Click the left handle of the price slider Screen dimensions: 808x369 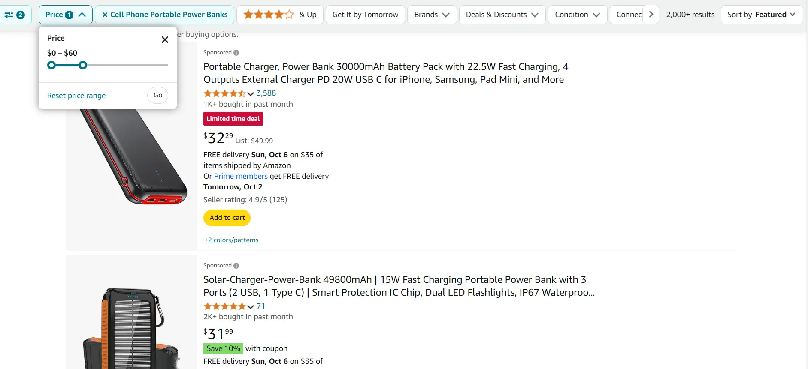point(51,65)
